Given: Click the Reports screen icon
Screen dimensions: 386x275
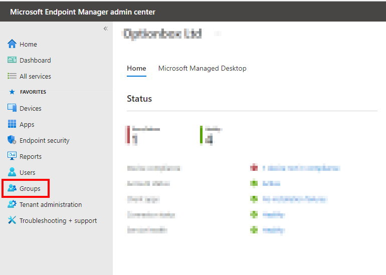Looking at the screenshot, I should [x=12, y=156].
